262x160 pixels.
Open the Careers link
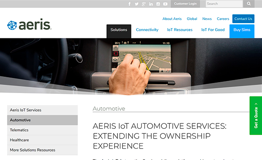click(x=223, y=19)
